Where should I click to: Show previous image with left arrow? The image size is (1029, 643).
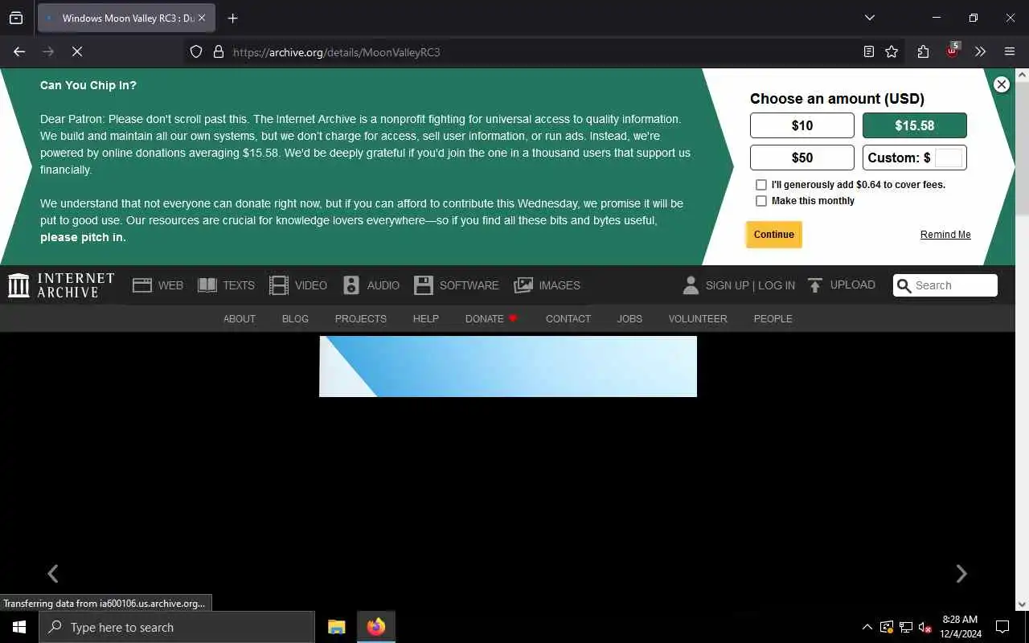pyautogui.click(x=53, y=574)
